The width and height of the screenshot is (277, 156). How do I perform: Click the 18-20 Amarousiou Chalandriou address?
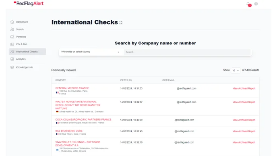(x=84, y=150)
